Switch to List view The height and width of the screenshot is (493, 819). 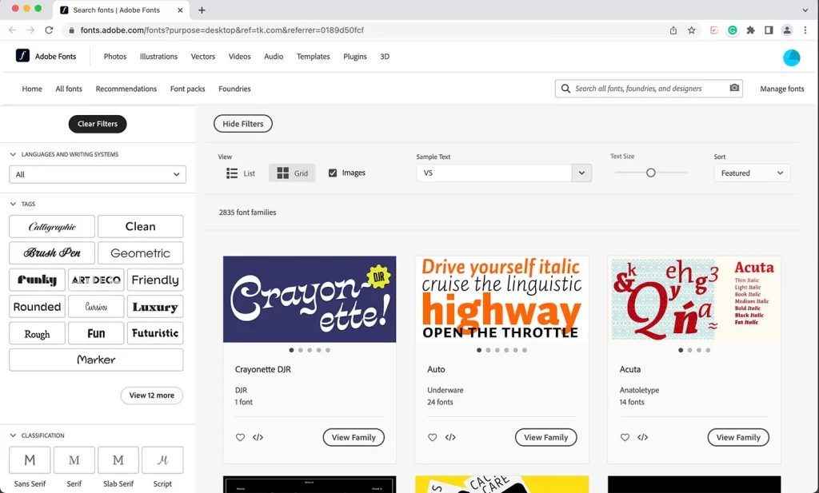[241, 173]
